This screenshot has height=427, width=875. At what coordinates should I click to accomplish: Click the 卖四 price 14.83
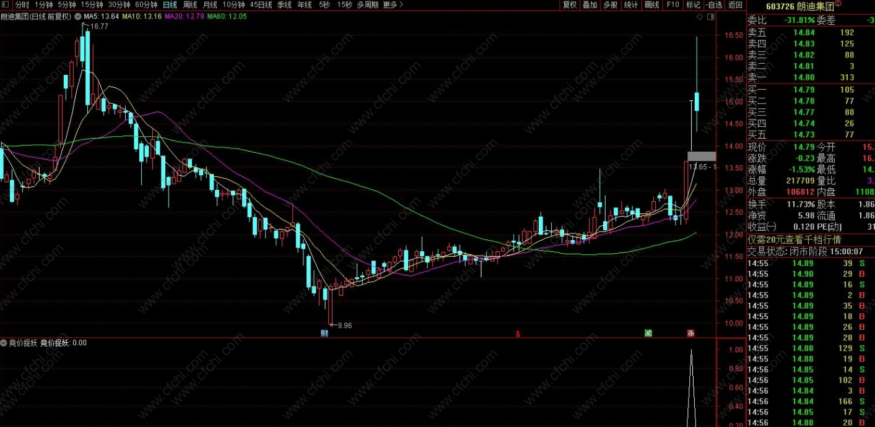[x=803, y=43]
